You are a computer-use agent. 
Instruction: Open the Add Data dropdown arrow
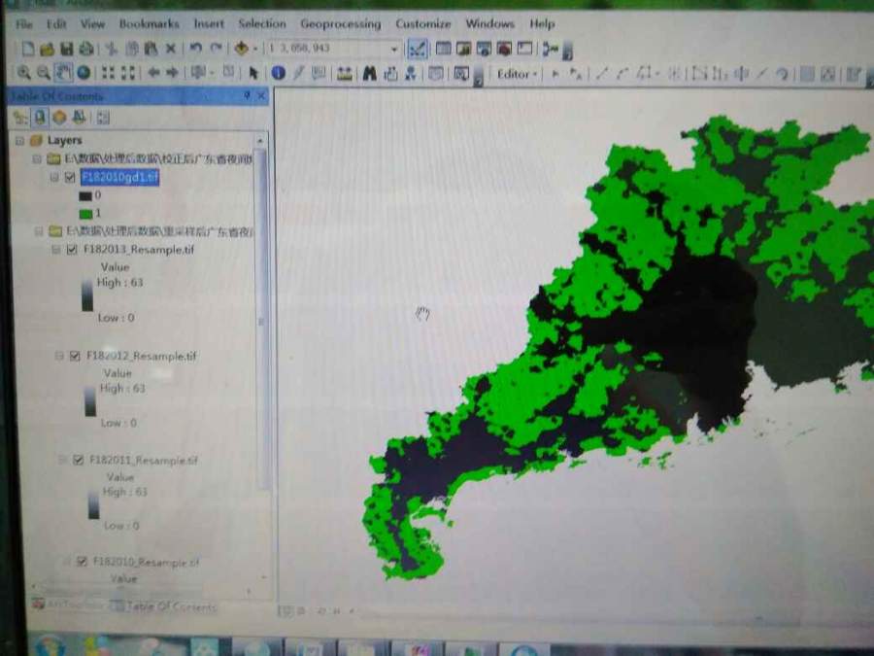(255, 50)
